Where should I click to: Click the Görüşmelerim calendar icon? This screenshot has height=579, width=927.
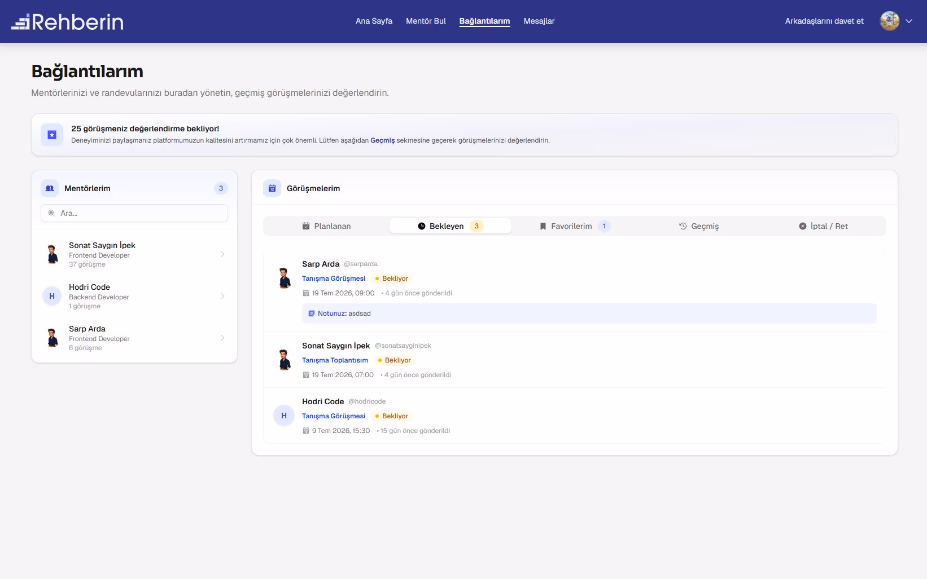pos(272,188)
